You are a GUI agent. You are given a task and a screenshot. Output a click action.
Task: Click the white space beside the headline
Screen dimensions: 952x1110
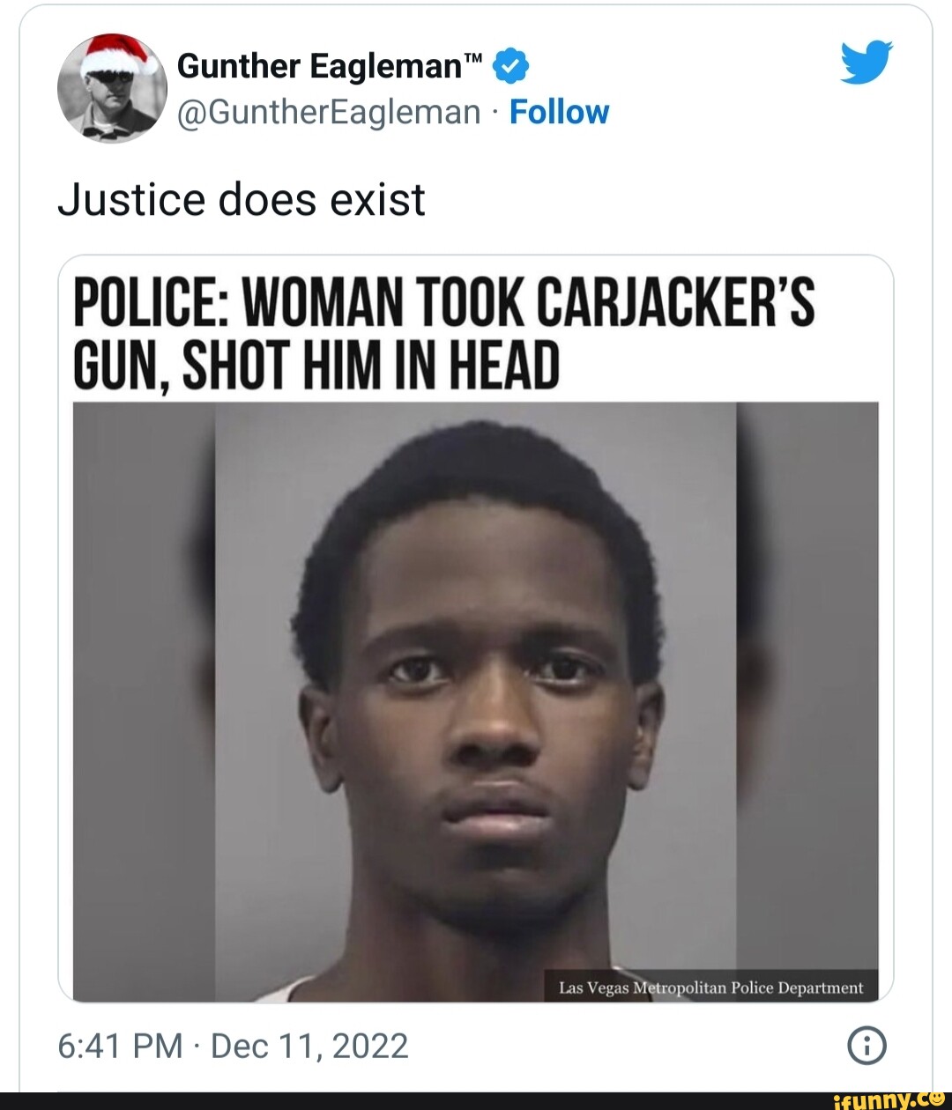click(718, 364)
